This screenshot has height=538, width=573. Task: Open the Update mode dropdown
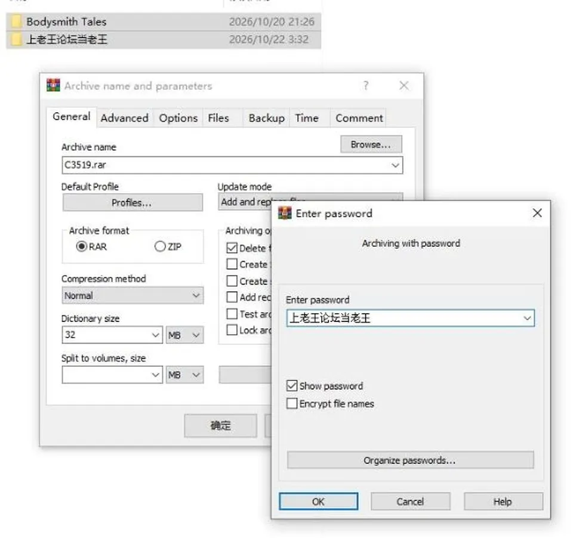[x=310, y=202]
